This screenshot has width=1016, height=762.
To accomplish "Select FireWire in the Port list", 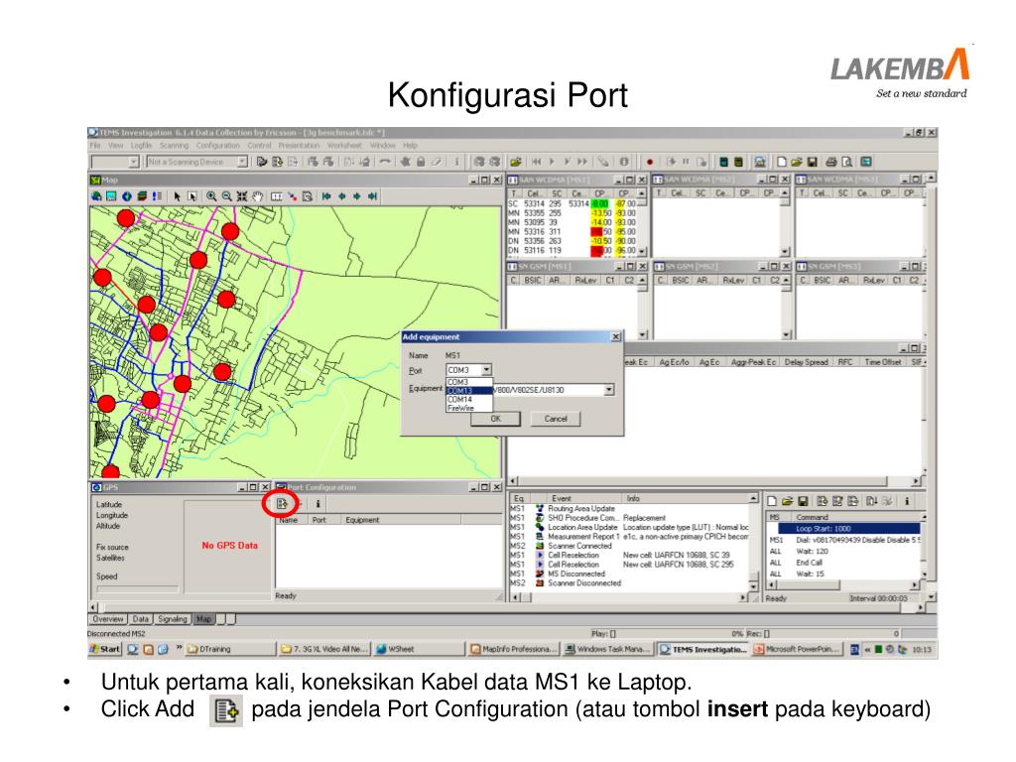I will click(x=469, y=408).
